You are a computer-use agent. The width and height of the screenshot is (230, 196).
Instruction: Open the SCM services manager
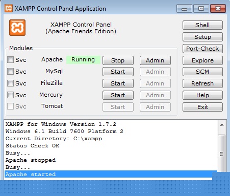tap(202, 72)
